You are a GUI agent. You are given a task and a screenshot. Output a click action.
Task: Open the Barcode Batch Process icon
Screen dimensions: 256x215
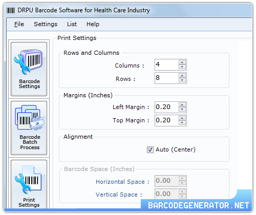tap(29, 128)
